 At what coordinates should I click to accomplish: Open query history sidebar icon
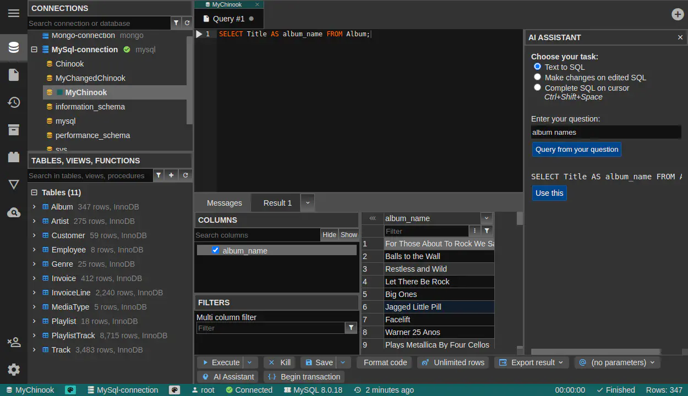[x=14, y=102]
